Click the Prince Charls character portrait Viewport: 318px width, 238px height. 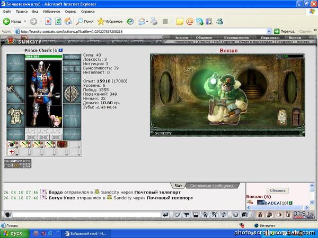[43, 93]
